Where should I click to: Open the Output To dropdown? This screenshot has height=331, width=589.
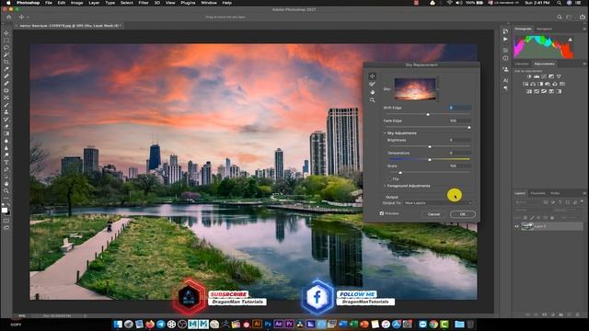(x=438, y=203)
